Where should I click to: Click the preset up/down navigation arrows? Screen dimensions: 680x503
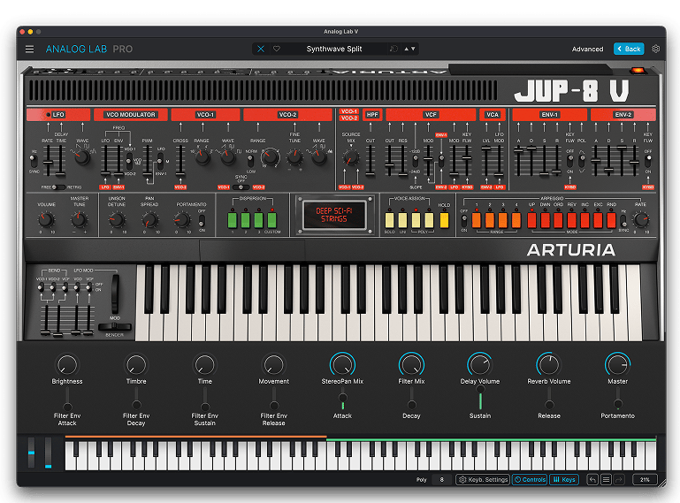pyautogui.click(x=410, y=50)
